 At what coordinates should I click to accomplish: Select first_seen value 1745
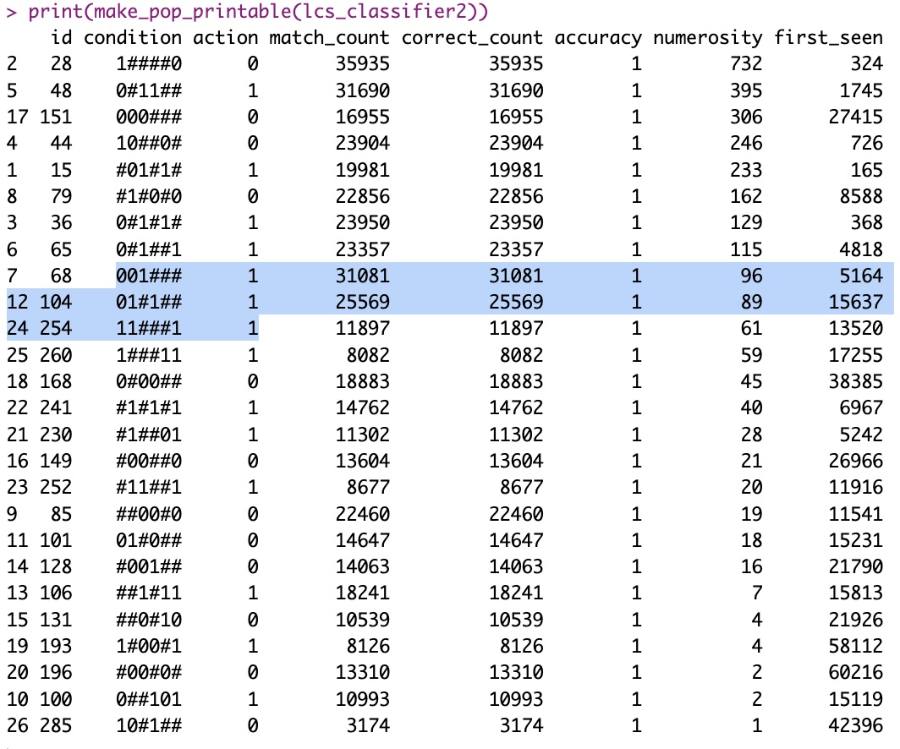pyautogui.click(x=860, y=90)
